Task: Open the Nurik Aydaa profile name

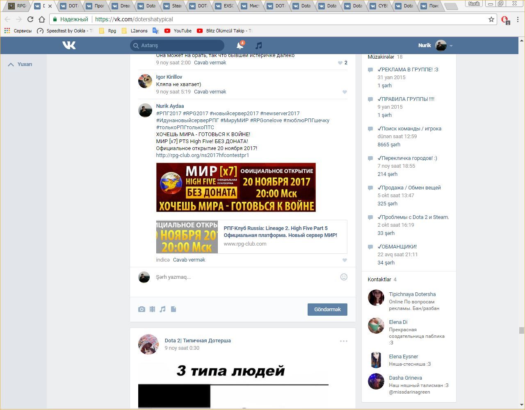Action: pyautogui.click(x=170, y=106)
